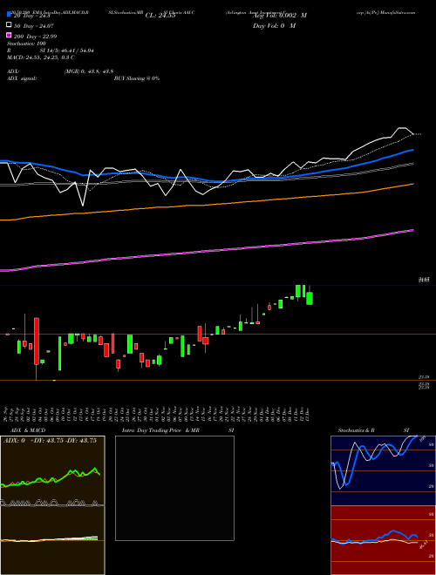Click the tall red candlestick near 03 Oct
The width and height of the screenshot is (436, 575).
click(37, 341)
